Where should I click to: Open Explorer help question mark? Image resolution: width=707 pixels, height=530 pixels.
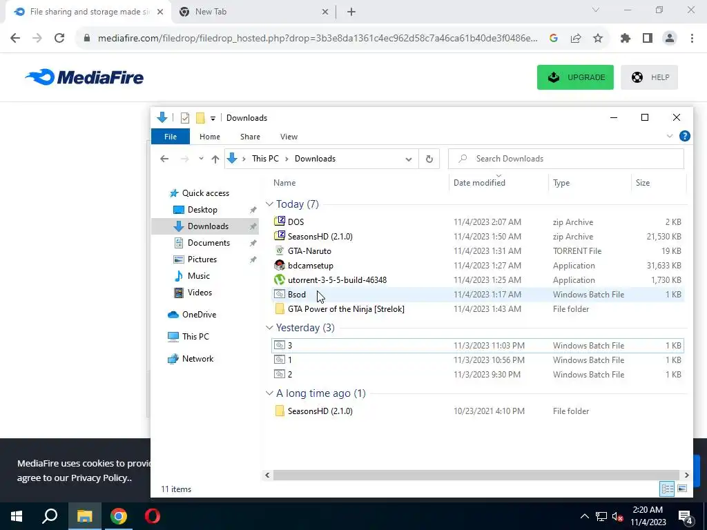684,136
